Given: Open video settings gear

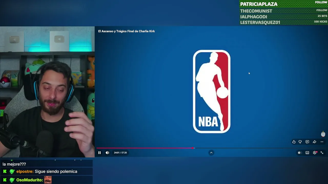Looking at the screenshot, I should (x=315, y=153).
